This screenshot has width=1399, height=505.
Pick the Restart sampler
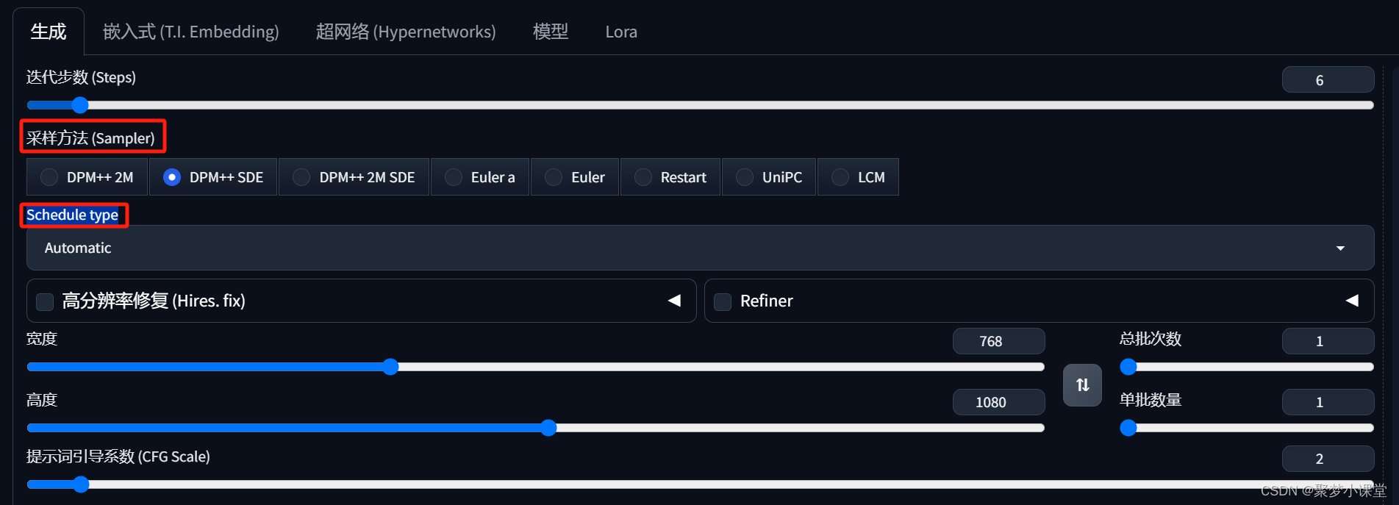click(x=670, y=177)
